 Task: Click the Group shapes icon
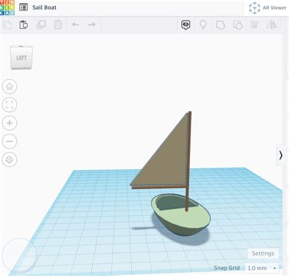click(220, 25)
